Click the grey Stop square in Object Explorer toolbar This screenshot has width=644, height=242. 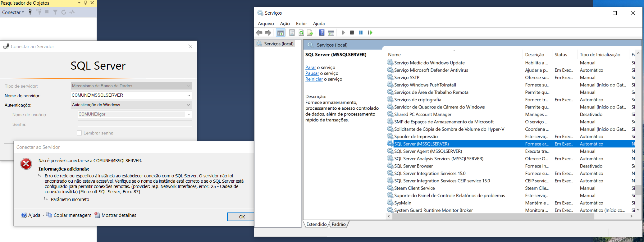pyautogui.click(x=47, y=12)
